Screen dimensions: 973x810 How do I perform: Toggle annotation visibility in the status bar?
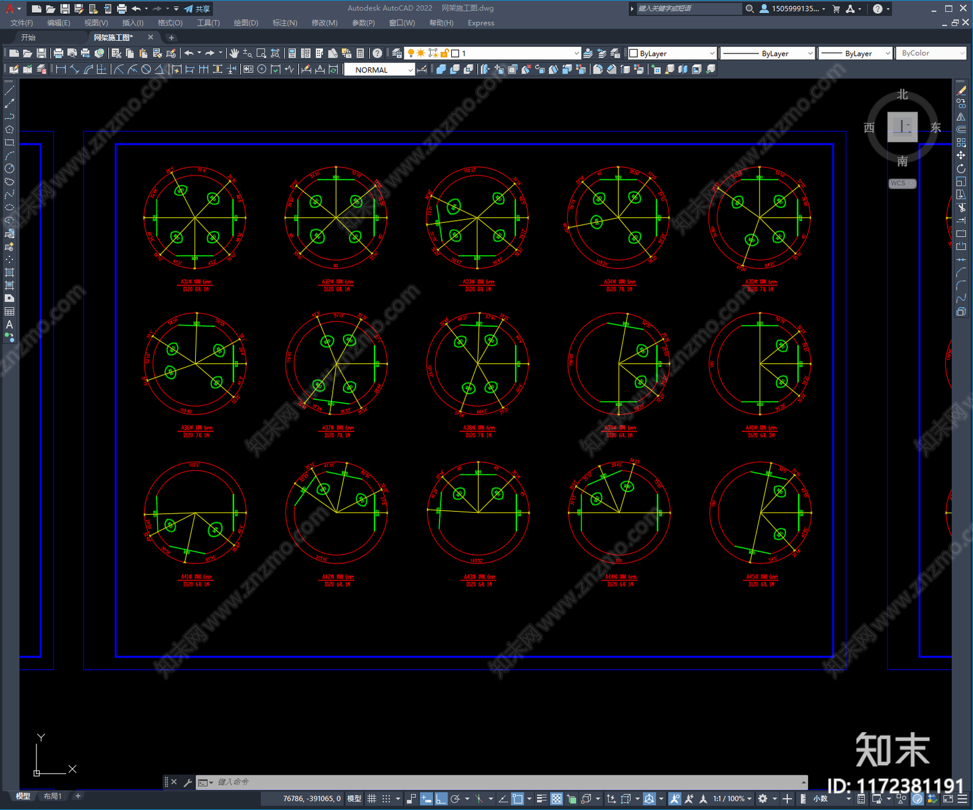[x=674, y=798]
